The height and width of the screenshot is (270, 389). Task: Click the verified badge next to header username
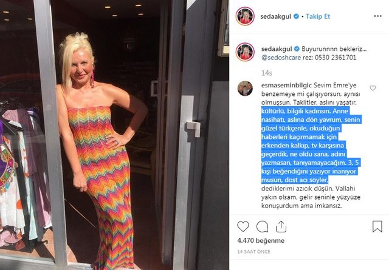click(296, 16)
